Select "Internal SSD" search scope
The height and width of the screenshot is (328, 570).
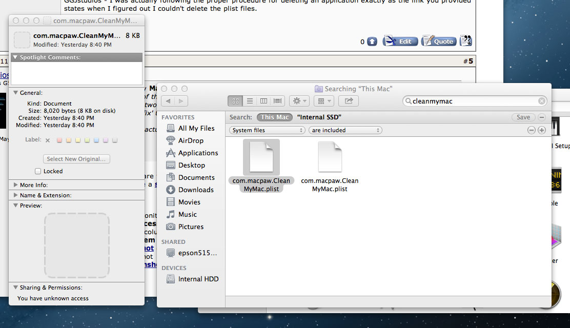tap(319, 117)
